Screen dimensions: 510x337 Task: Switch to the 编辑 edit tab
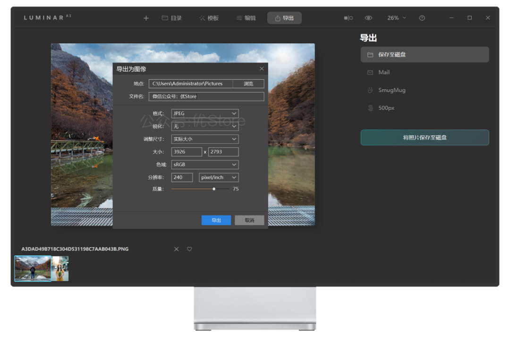[246, 18]
